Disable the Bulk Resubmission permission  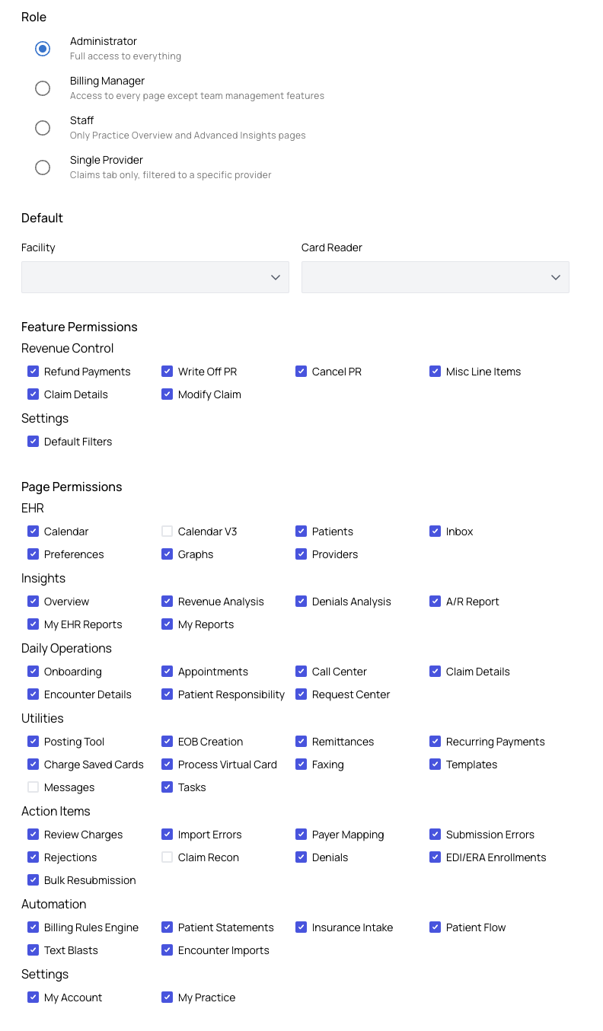click(33, 879)
